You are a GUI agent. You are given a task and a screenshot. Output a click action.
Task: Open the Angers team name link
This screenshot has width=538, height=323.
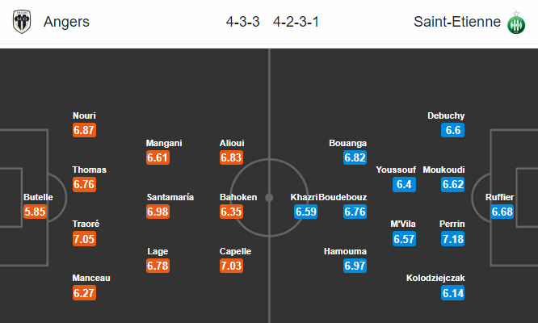coord(66,22)
